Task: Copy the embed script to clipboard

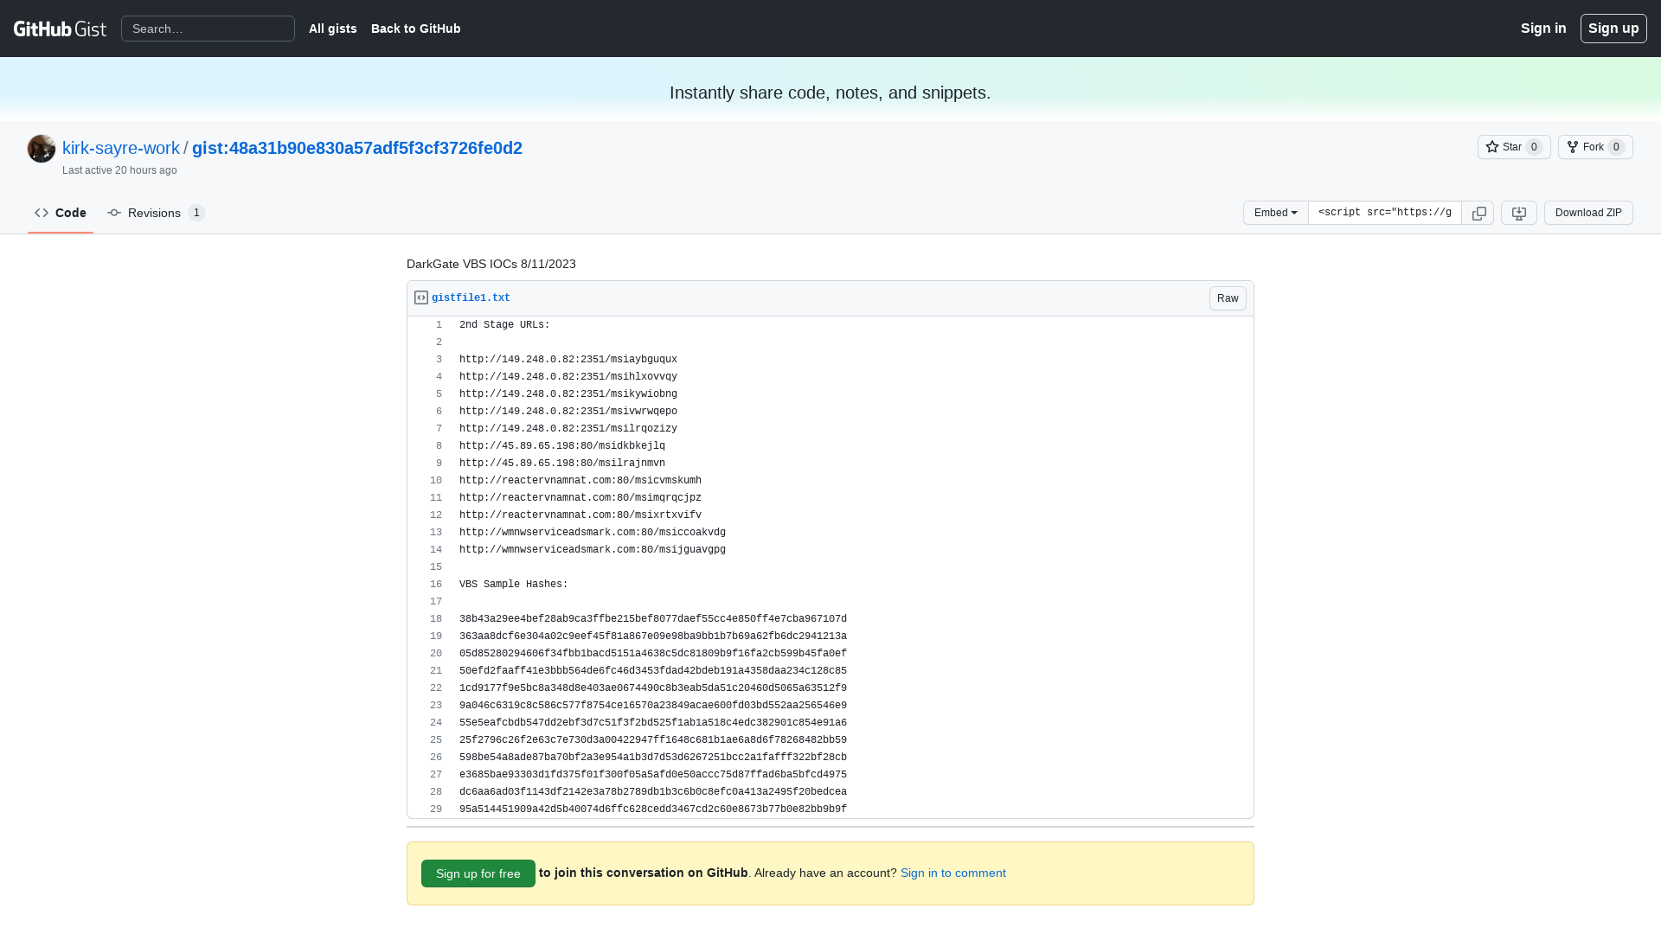Action: coord(1478,213)
